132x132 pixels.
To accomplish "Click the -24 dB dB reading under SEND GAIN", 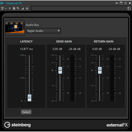I will (x=74, y=49).
